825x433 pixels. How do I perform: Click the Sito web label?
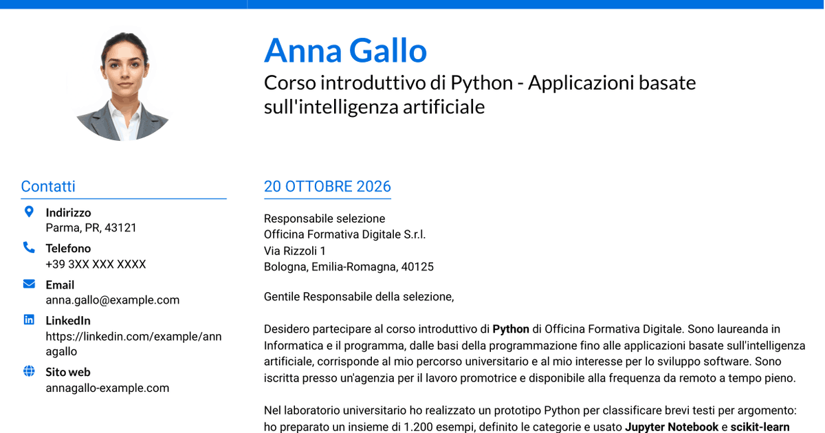(68, 372)
